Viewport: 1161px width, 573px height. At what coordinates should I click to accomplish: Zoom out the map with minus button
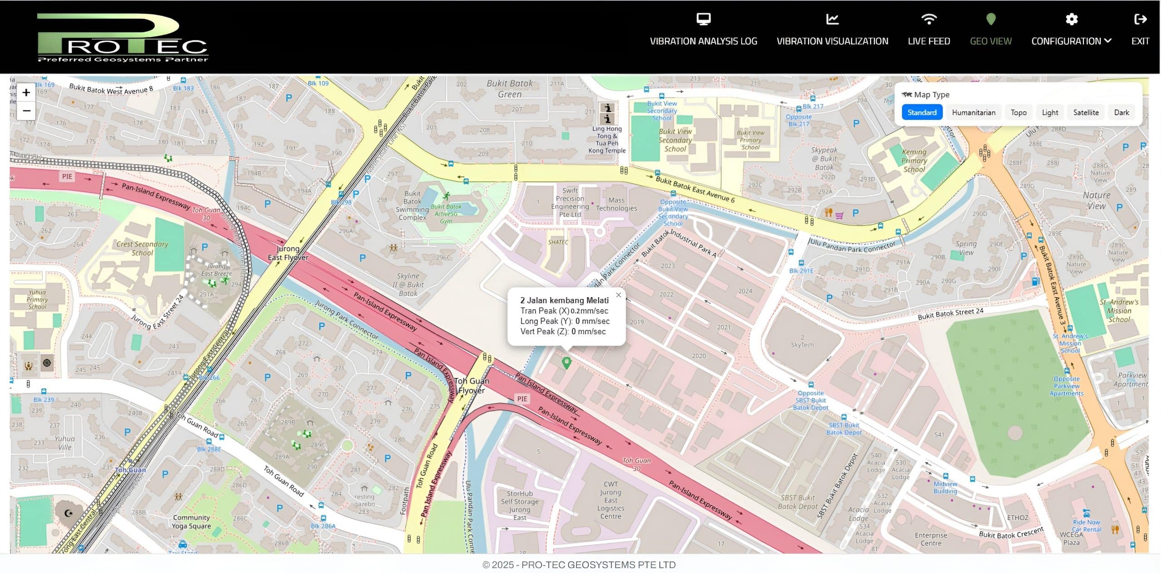tap(26, 111)
